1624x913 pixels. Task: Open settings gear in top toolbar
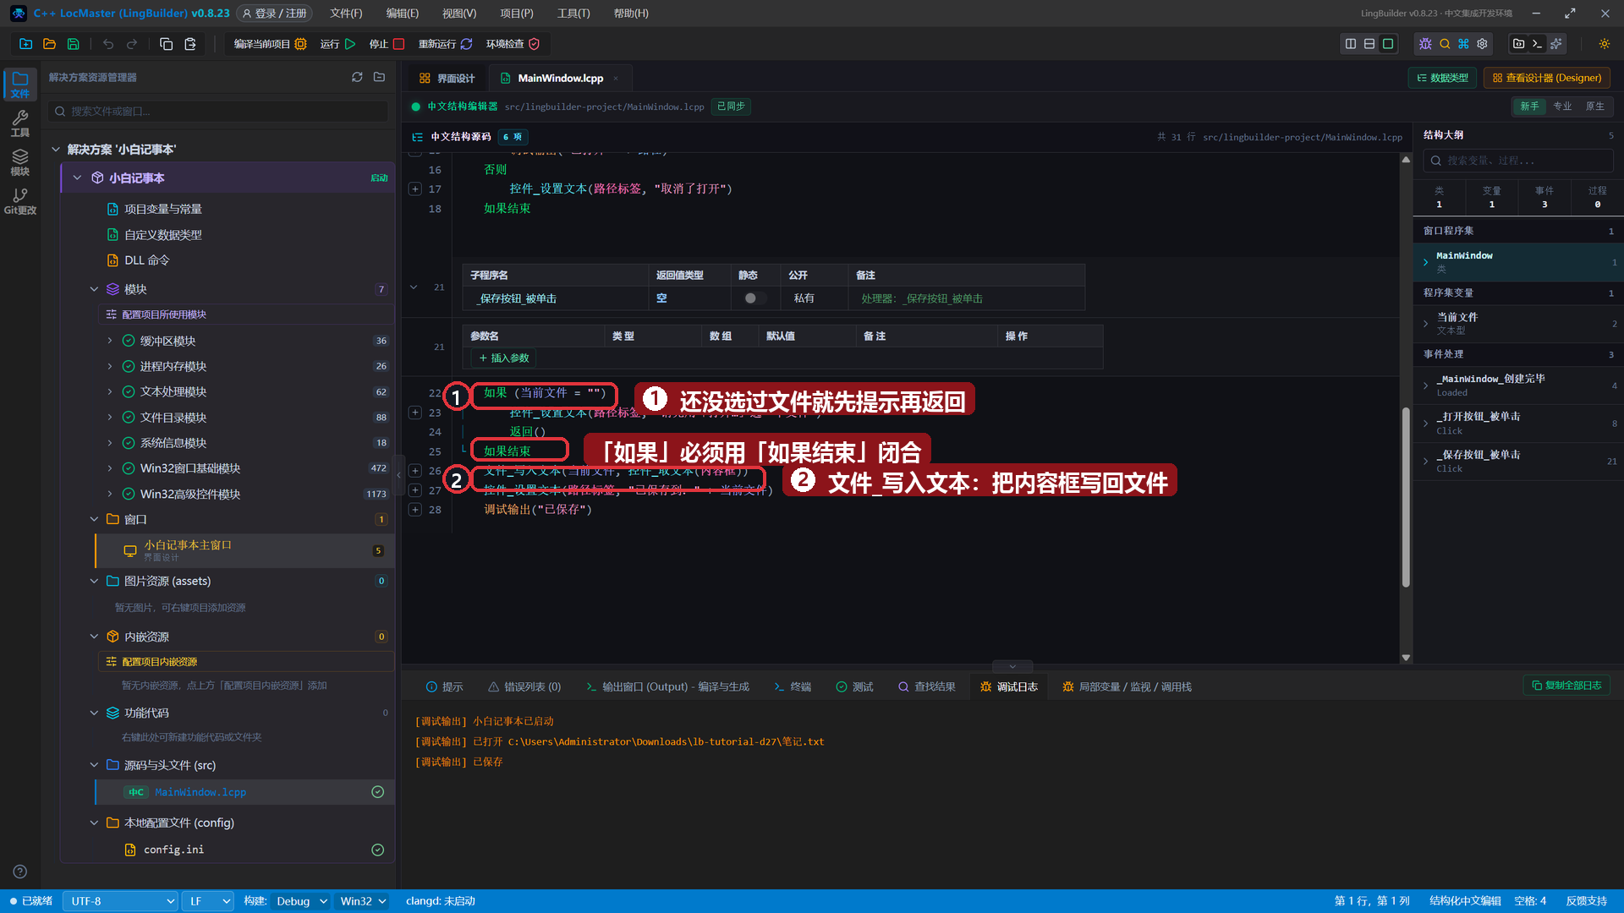[x=1482, y=44]
